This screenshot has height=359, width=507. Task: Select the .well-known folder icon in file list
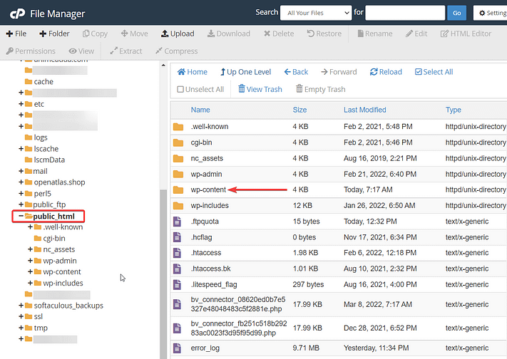[178, 127]
